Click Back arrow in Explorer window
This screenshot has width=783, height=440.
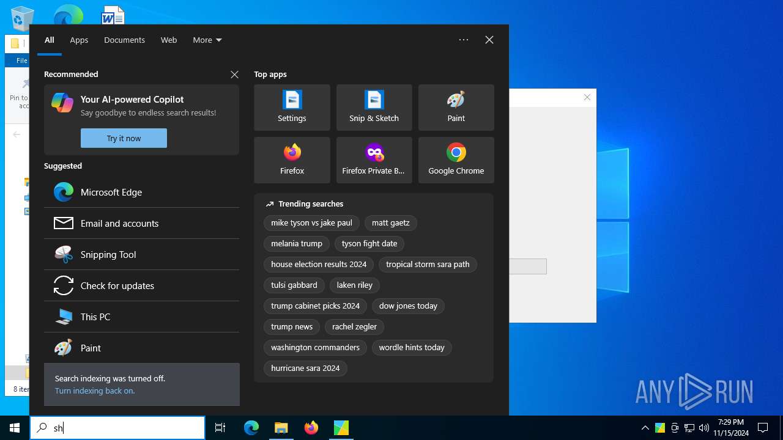[x=17, y=134]
